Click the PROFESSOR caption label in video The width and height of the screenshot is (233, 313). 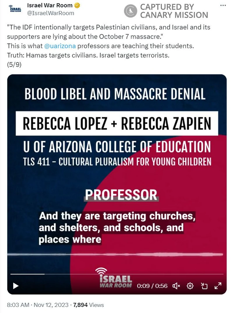point(121,195)
